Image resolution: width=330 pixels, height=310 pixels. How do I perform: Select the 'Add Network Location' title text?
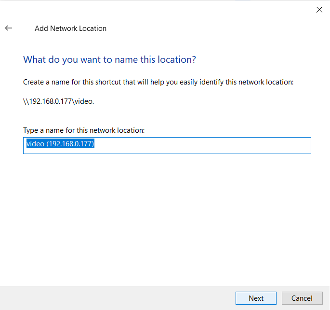pos(70,28)
